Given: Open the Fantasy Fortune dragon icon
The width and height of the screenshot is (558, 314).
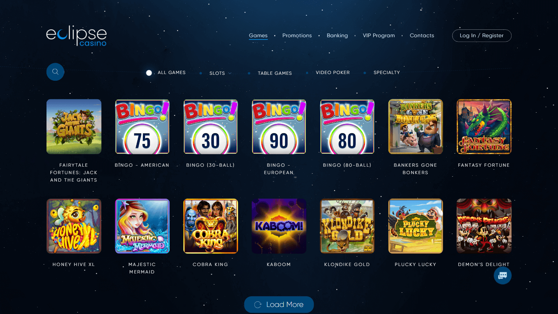Looking at the screenshot, I should tap(484, 126).
